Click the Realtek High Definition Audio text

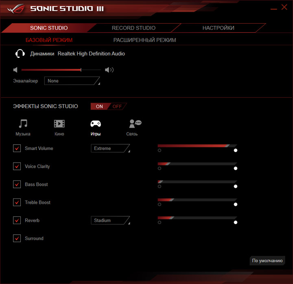coord(91,54)
